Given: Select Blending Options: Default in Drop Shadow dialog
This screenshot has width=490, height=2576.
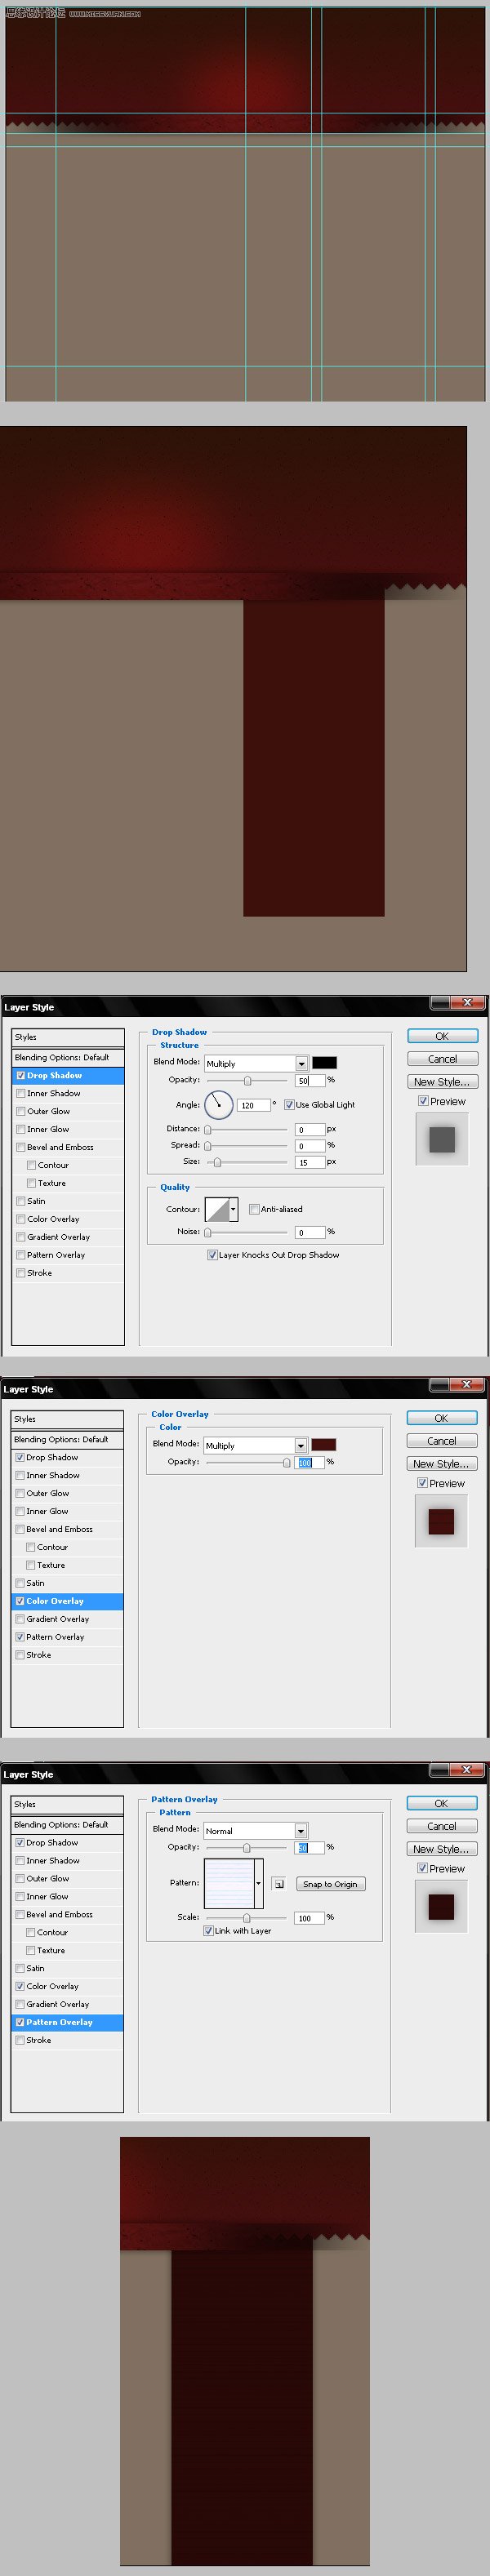Looking at the screenshot, I should (68, 1057).
